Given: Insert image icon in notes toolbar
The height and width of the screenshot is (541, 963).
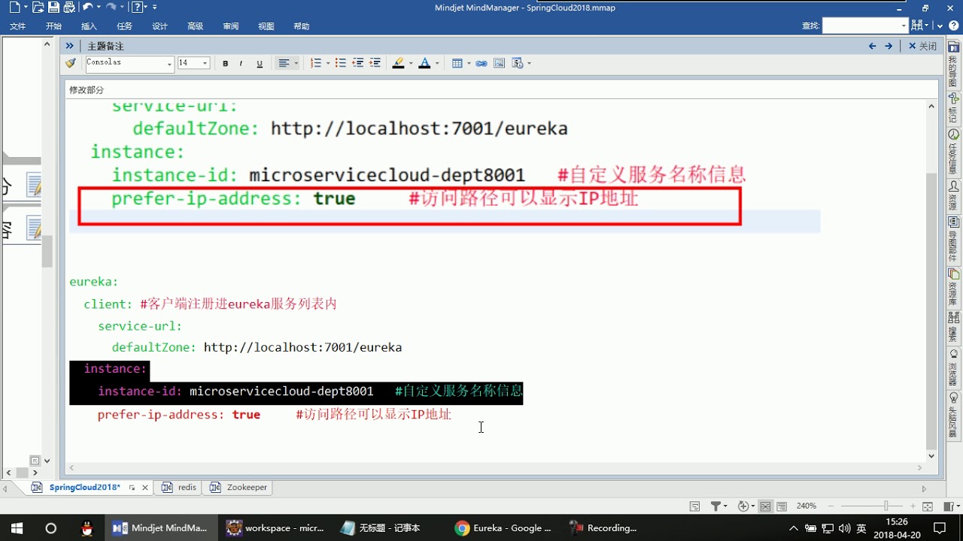Looking at the screenshot, I should click(x=499, y=63).
